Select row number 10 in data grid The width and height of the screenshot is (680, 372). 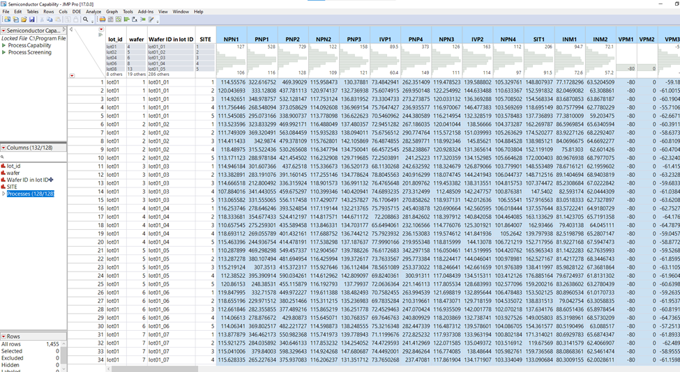(x=100, y=157)
